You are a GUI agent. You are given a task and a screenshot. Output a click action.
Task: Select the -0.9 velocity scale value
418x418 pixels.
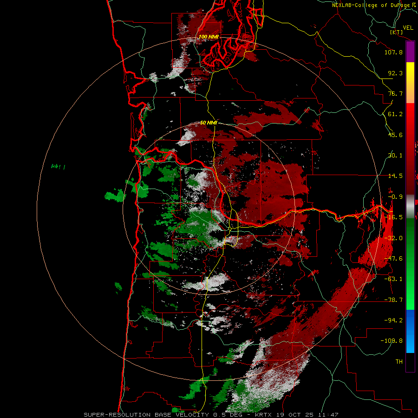coord(395,196)
